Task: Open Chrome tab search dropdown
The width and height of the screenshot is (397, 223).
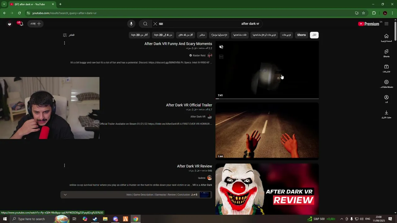Action: 4,4
